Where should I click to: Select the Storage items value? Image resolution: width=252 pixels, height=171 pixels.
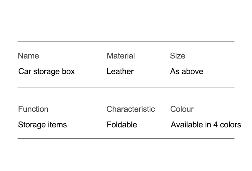(x=42, y=125)
